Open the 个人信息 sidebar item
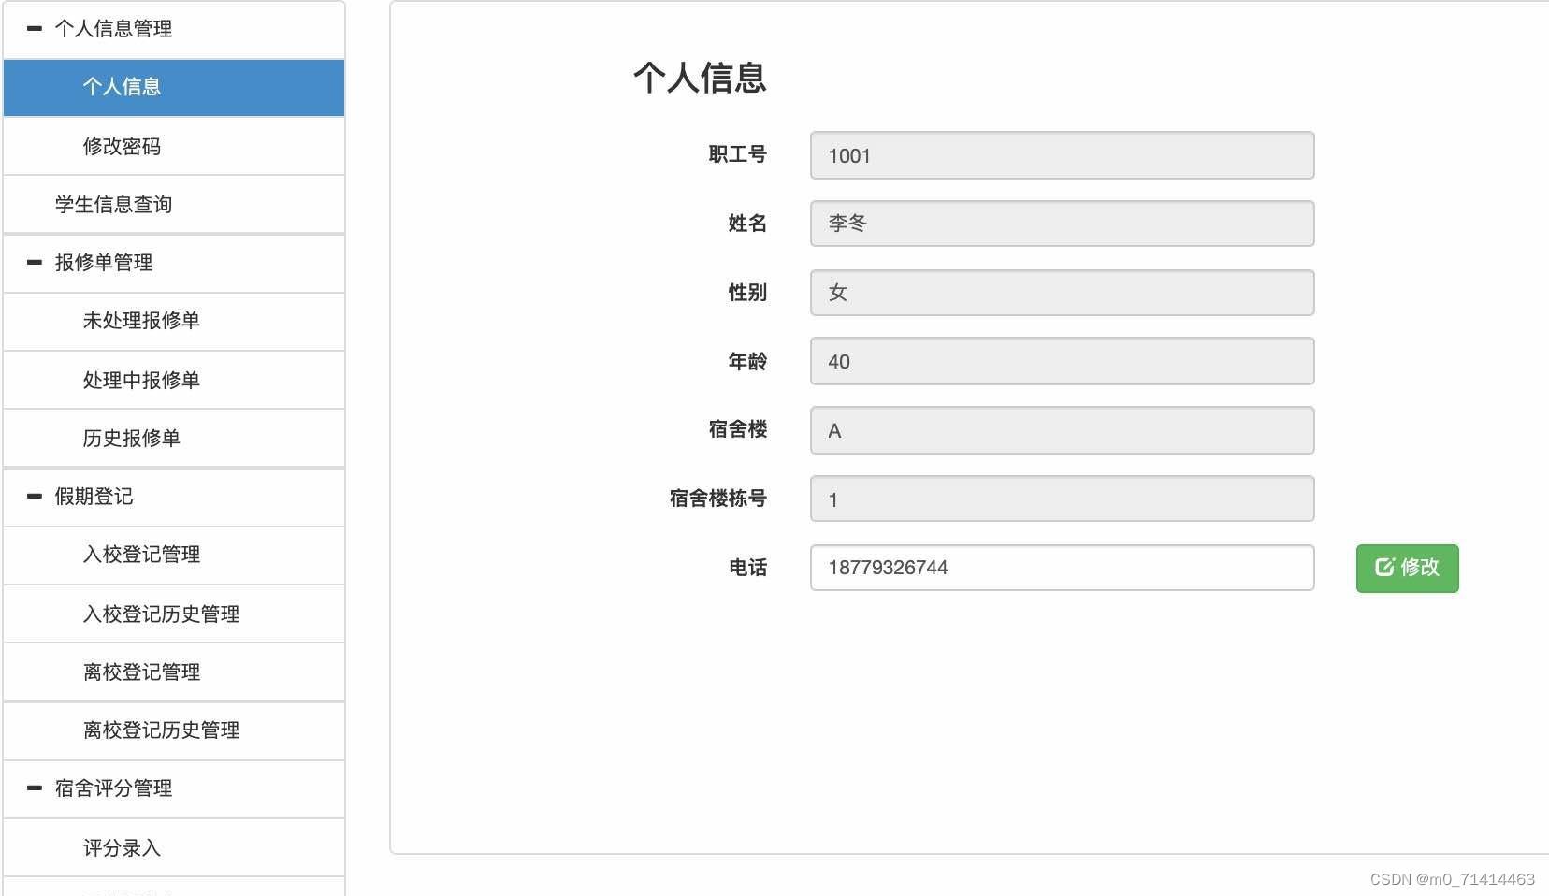The width and height of the screenshot is (1549, 896). 174,88
